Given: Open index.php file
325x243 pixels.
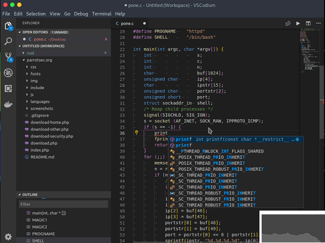Looking at the screenshot, I should [x=40, y=150].
